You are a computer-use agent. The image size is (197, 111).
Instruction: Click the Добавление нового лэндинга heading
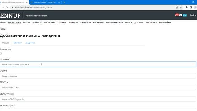[30, 35]
